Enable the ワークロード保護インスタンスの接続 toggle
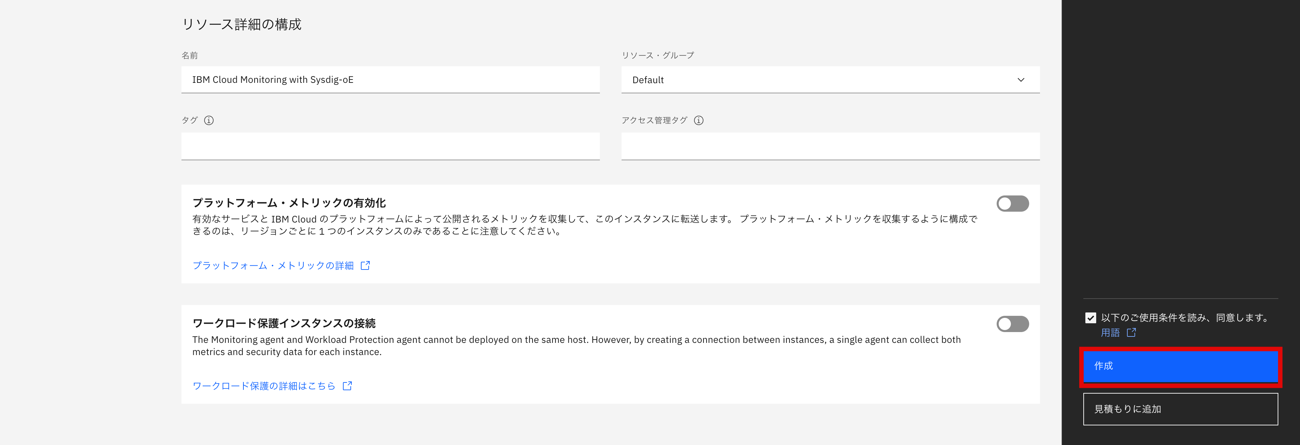The image size is (1300, 445). click(x=1012, y=324)
